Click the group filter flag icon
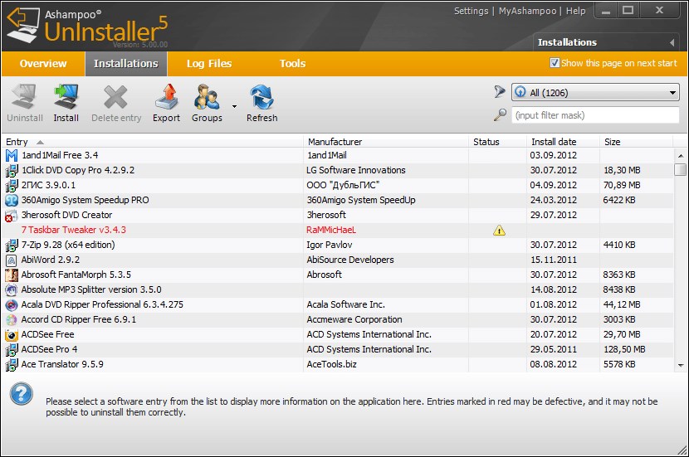 click(x=499, y=92)
